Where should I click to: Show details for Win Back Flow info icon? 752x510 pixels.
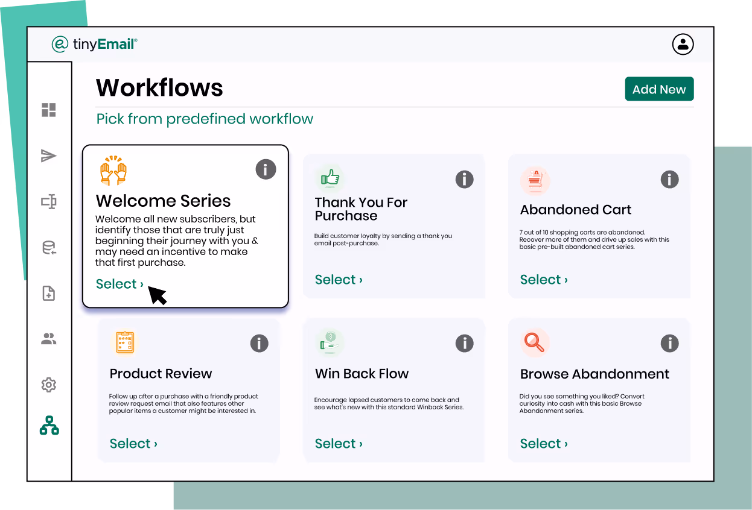pos(464,343)
